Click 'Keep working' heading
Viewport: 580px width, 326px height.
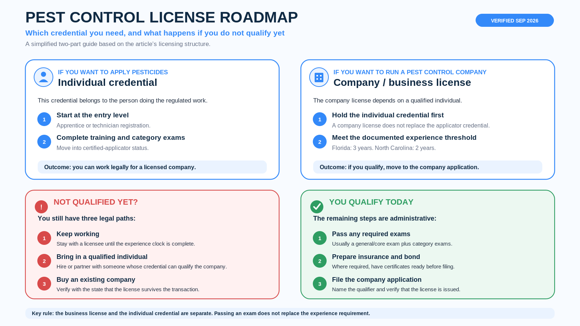[x=78, y=234]
